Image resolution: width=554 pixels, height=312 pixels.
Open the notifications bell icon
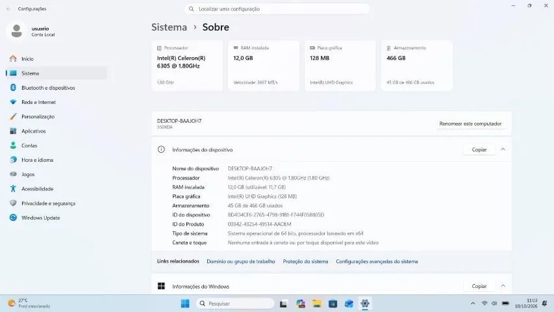coord(544,304)
